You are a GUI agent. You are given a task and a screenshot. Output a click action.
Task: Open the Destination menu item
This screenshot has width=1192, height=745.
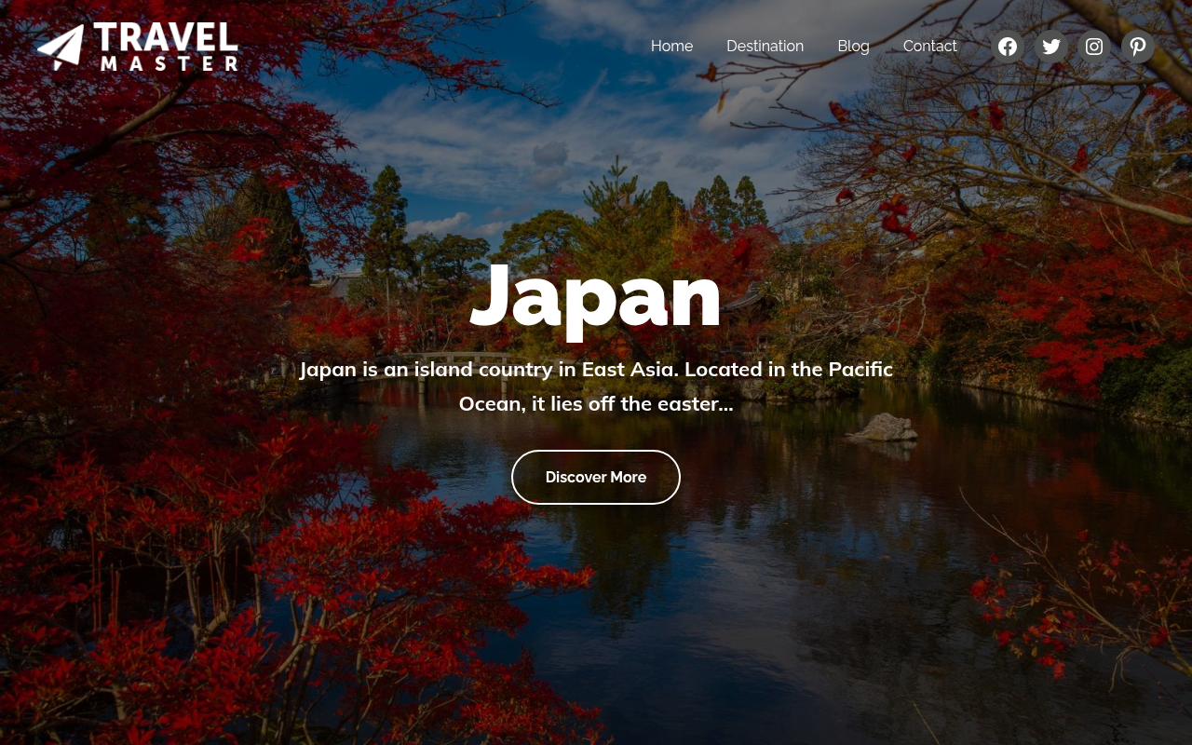tap(765, 47)
